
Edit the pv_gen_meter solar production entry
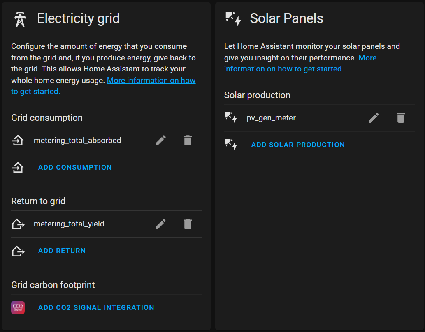click(x=374, y=118)
